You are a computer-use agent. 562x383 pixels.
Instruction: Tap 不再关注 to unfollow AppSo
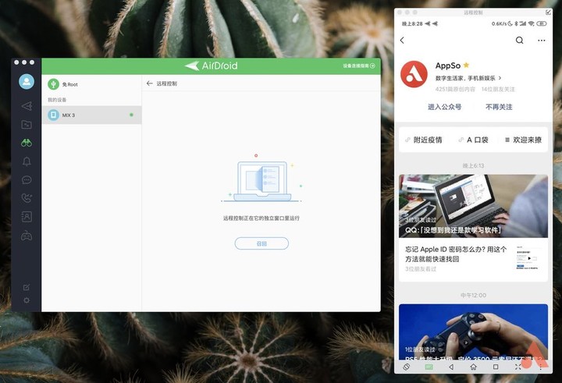click(499, 107)
